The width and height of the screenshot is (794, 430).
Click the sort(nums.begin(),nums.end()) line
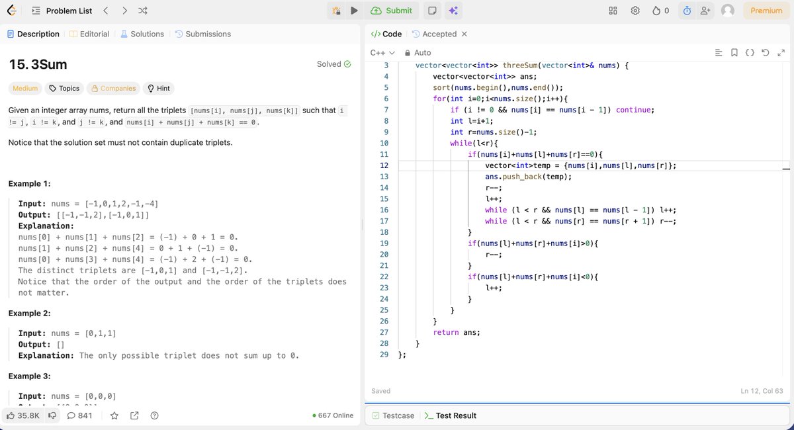click(498, 88)
